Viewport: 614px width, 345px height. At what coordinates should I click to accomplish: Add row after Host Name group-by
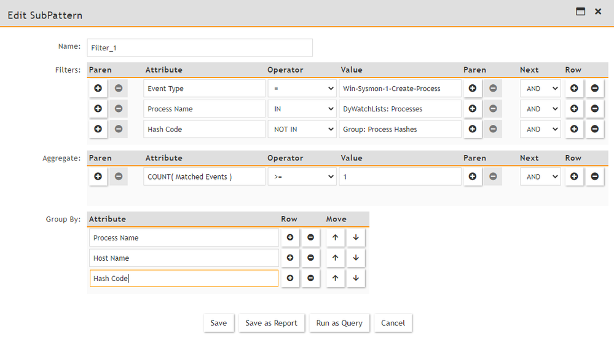(290, 258)
